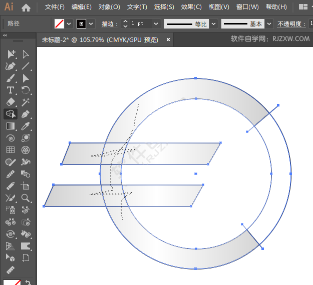
Task: Collapse the tools panel with double arrows
Action: 5,35
